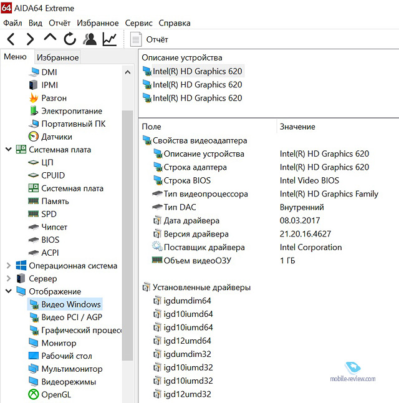Go forward with the right arrow toolbar icon
Image resolution: width=399 pixels, height=403 pixels.
[30, 39]
